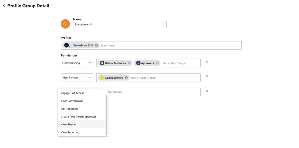
Task: Select Create Post (needs approval) option
Action: click(78, 117)
